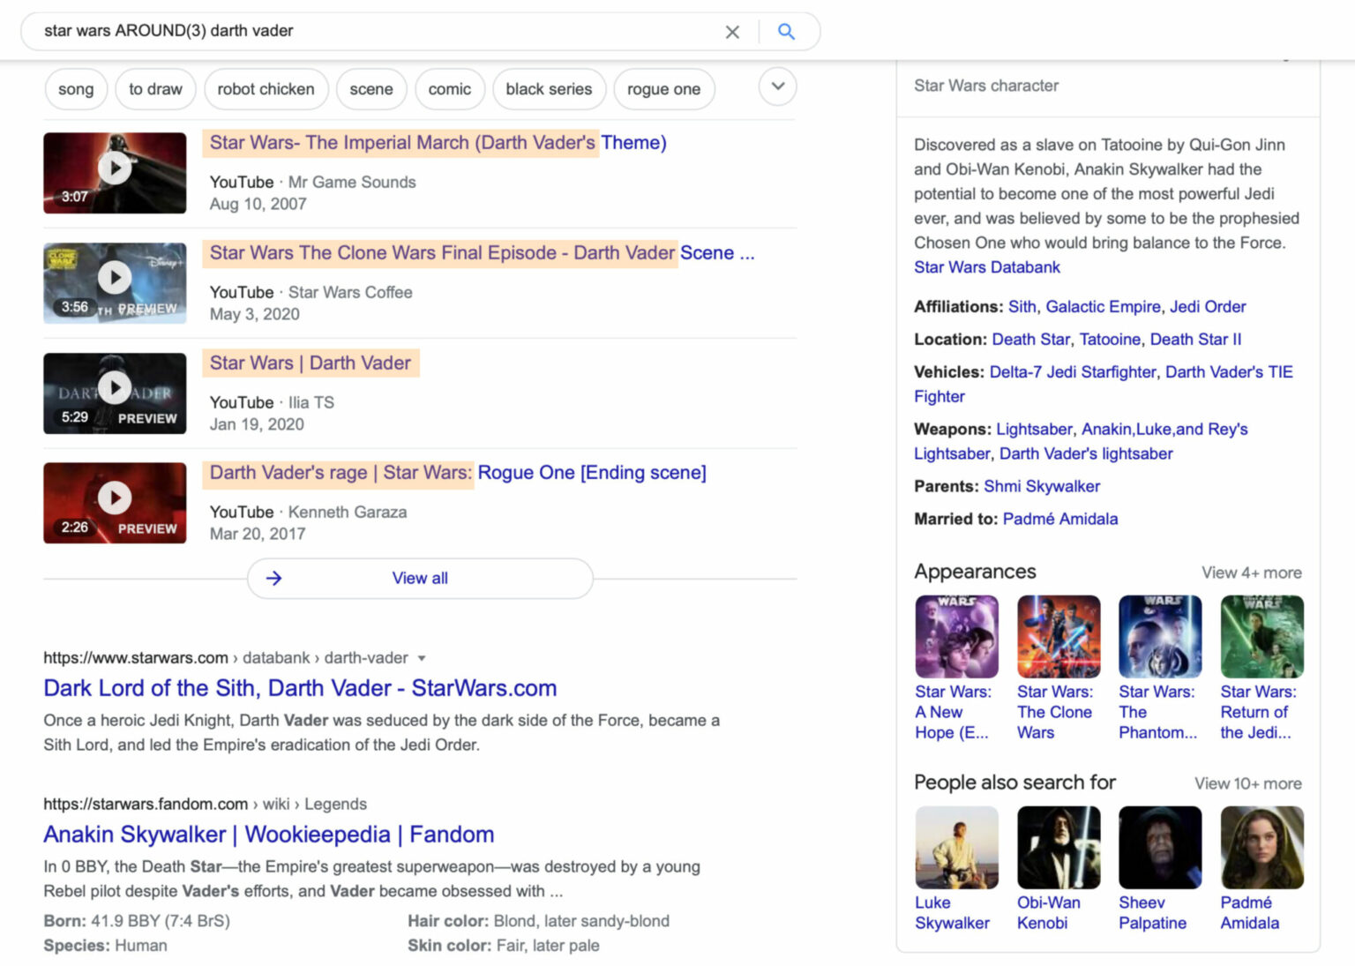Play the Darth Vader's rage ending scene video
The height and width of the screenshot is (966, 1355).
(x=115, y=497)
